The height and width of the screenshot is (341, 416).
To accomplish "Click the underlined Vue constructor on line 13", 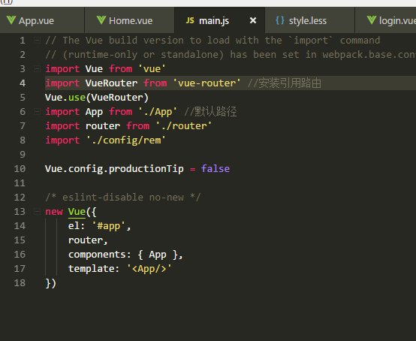I will [77, 212].
